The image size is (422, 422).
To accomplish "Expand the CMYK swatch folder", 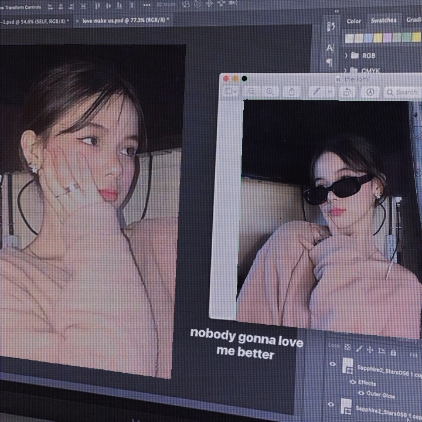I will 346,71.
